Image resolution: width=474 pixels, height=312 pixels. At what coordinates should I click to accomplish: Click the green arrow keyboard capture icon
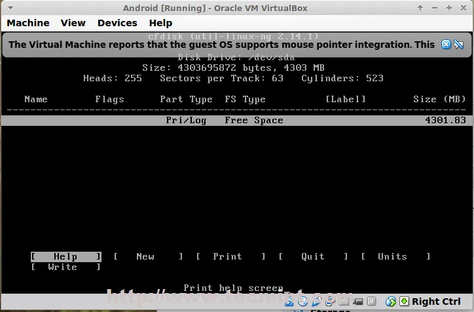point(404,302)
